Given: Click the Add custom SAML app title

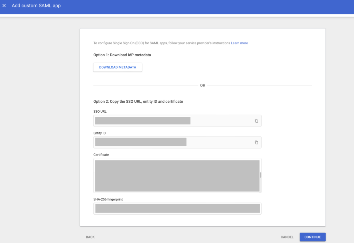Looking at the screenshot, I should pos(36,6).
